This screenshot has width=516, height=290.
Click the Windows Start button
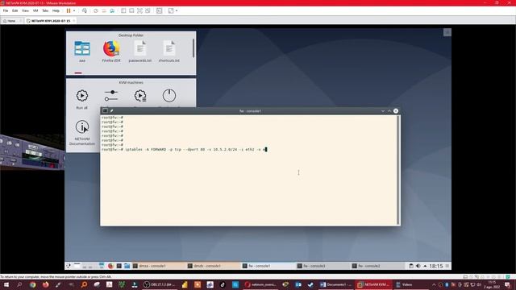[6, 284]
